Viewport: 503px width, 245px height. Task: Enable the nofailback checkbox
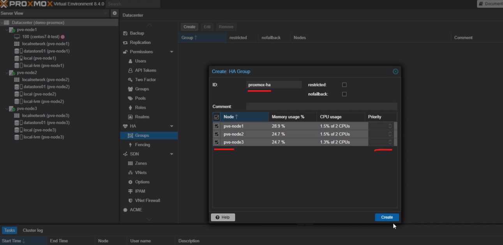(344, 94)
